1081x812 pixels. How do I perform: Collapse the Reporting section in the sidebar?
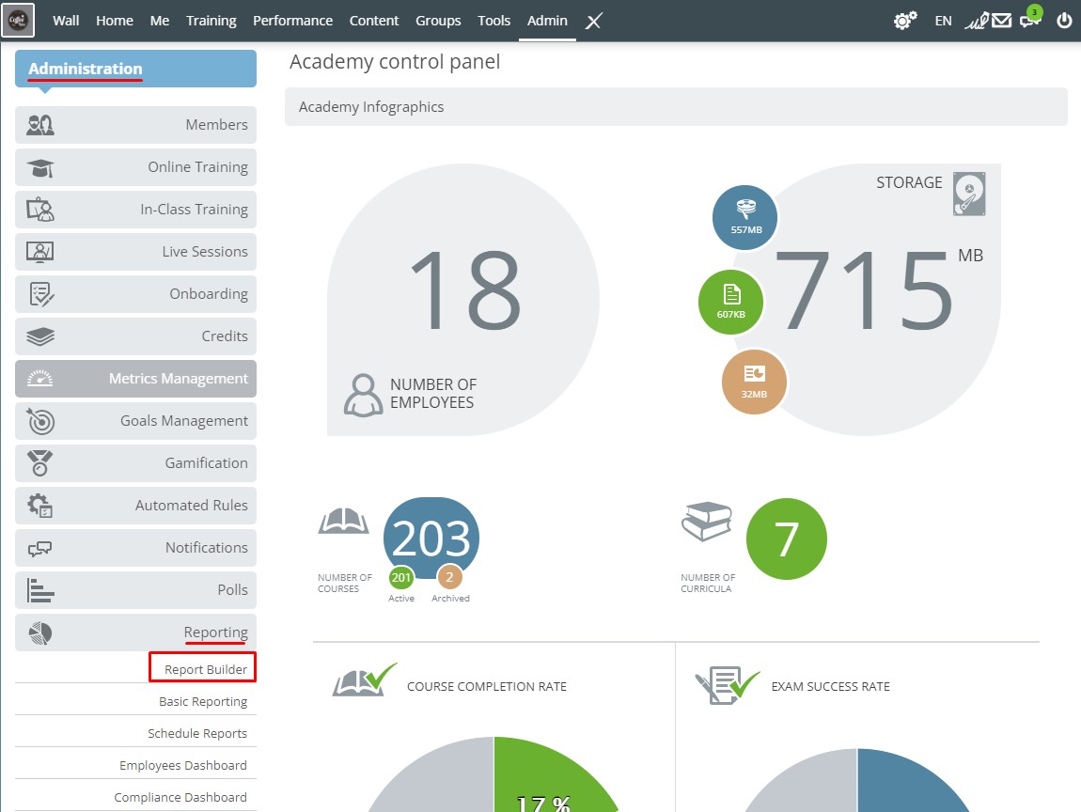[135, 632]
